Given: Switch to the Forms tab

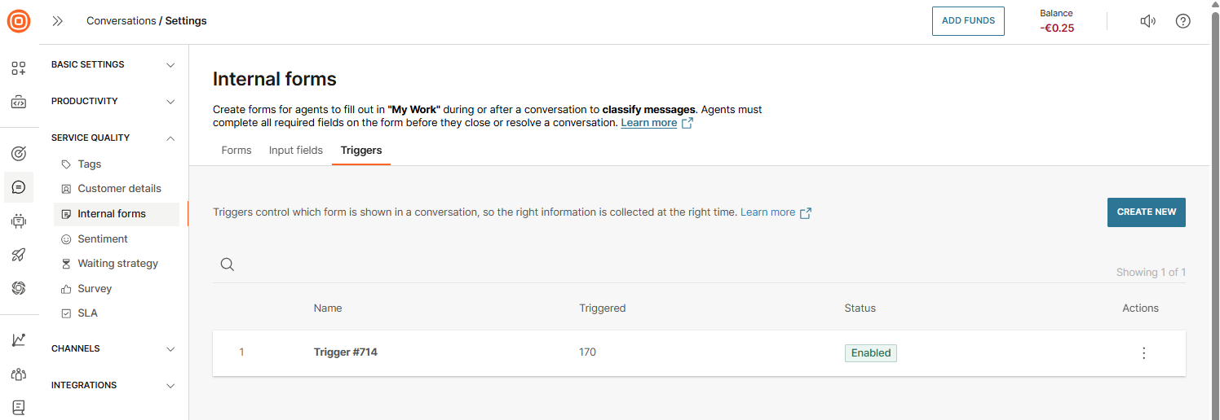Looking at the screenshot, I should point(236,151).
